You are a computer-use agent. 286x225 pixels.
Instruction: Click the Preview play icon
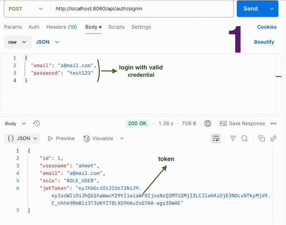point(50,138)
